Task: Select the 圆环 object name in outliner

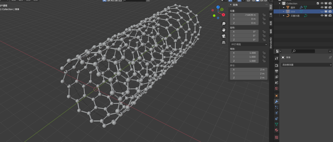Action: [293, 7]
